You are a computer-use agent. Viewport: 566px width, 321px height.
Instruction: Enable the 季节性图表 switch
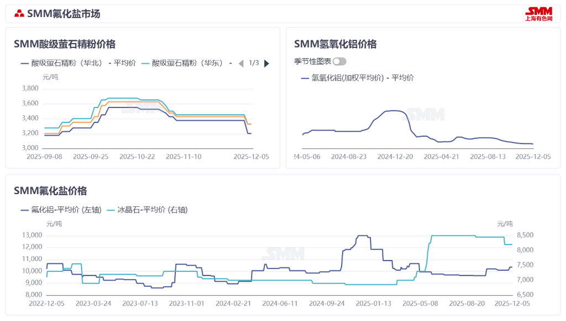pyautogui.click(x=339, y=61)
